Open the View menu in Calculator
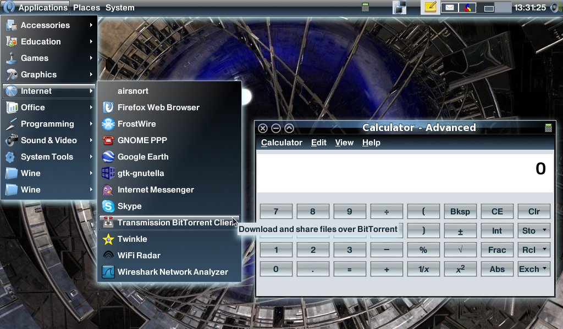The image size is (563, 329). 344,143
